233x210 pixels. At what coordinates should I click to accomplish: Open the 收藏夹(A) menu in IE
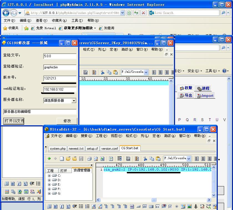[59, 21]
